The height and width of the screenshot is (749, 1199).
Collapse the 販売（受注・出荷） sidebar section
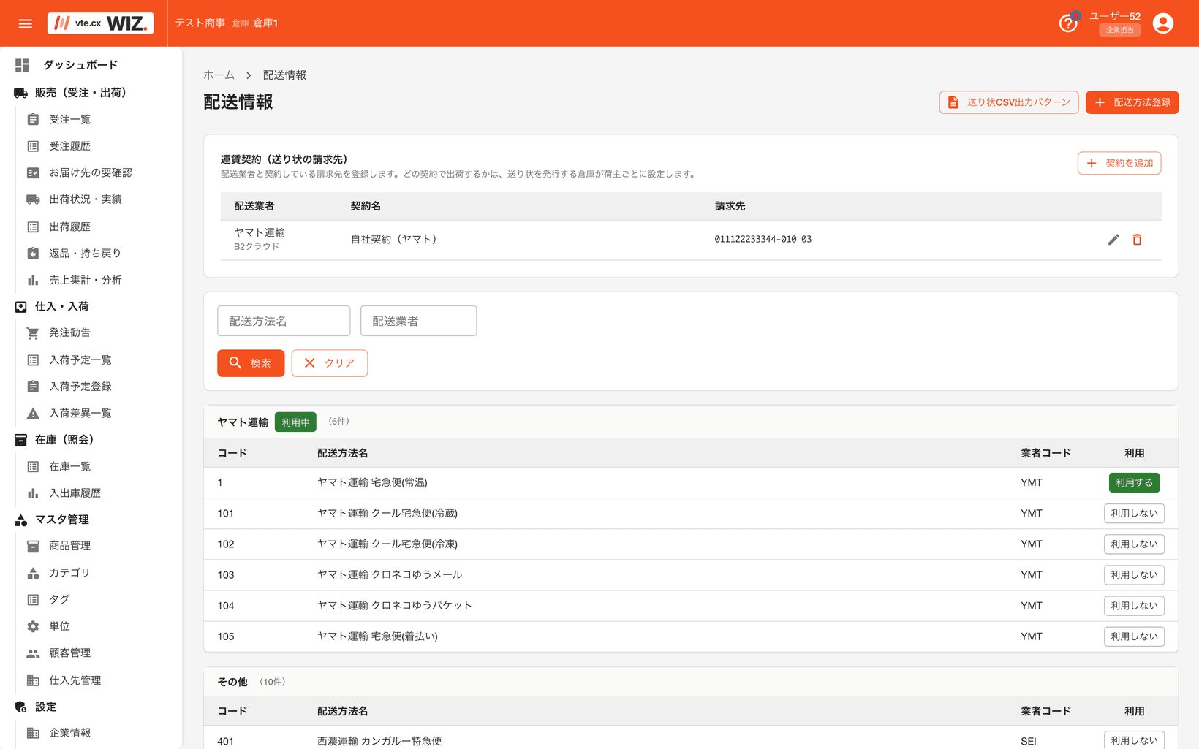[80, 93]
